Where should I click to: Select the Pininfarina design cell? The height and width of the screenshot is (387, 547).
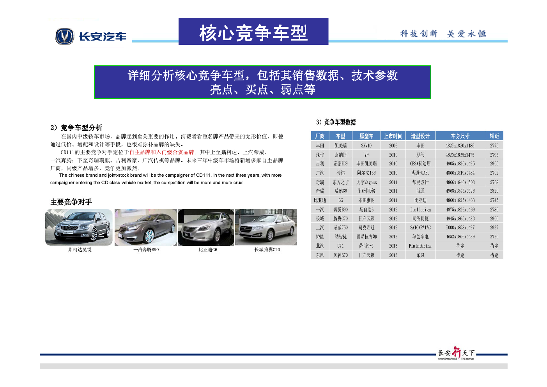pos(420,246)
